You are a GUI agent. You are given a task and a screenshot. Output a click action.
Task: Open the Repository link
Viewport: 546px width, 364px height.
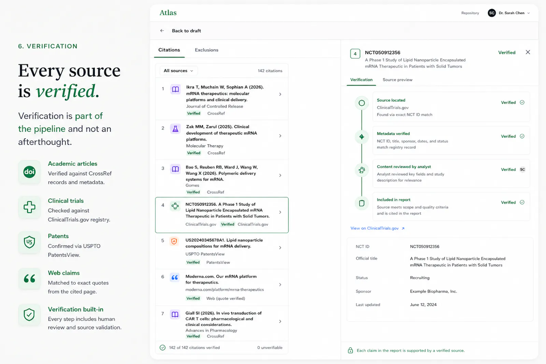470,13
